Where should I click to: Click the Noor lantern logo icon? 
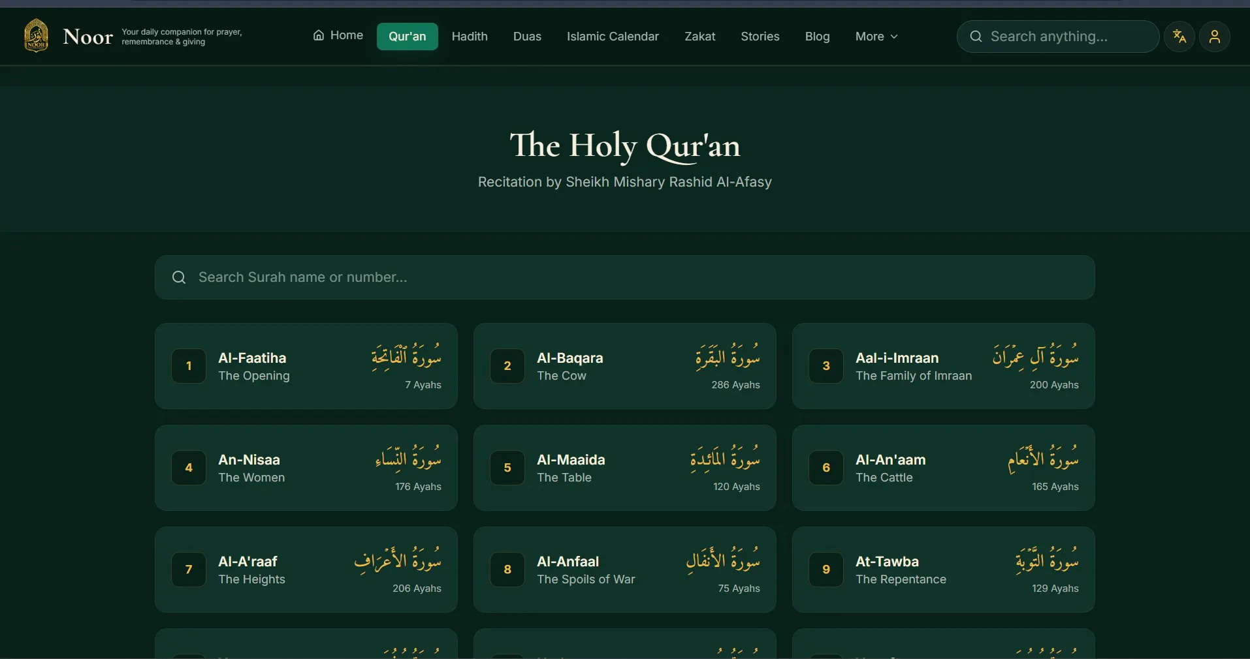pos(36,35)
